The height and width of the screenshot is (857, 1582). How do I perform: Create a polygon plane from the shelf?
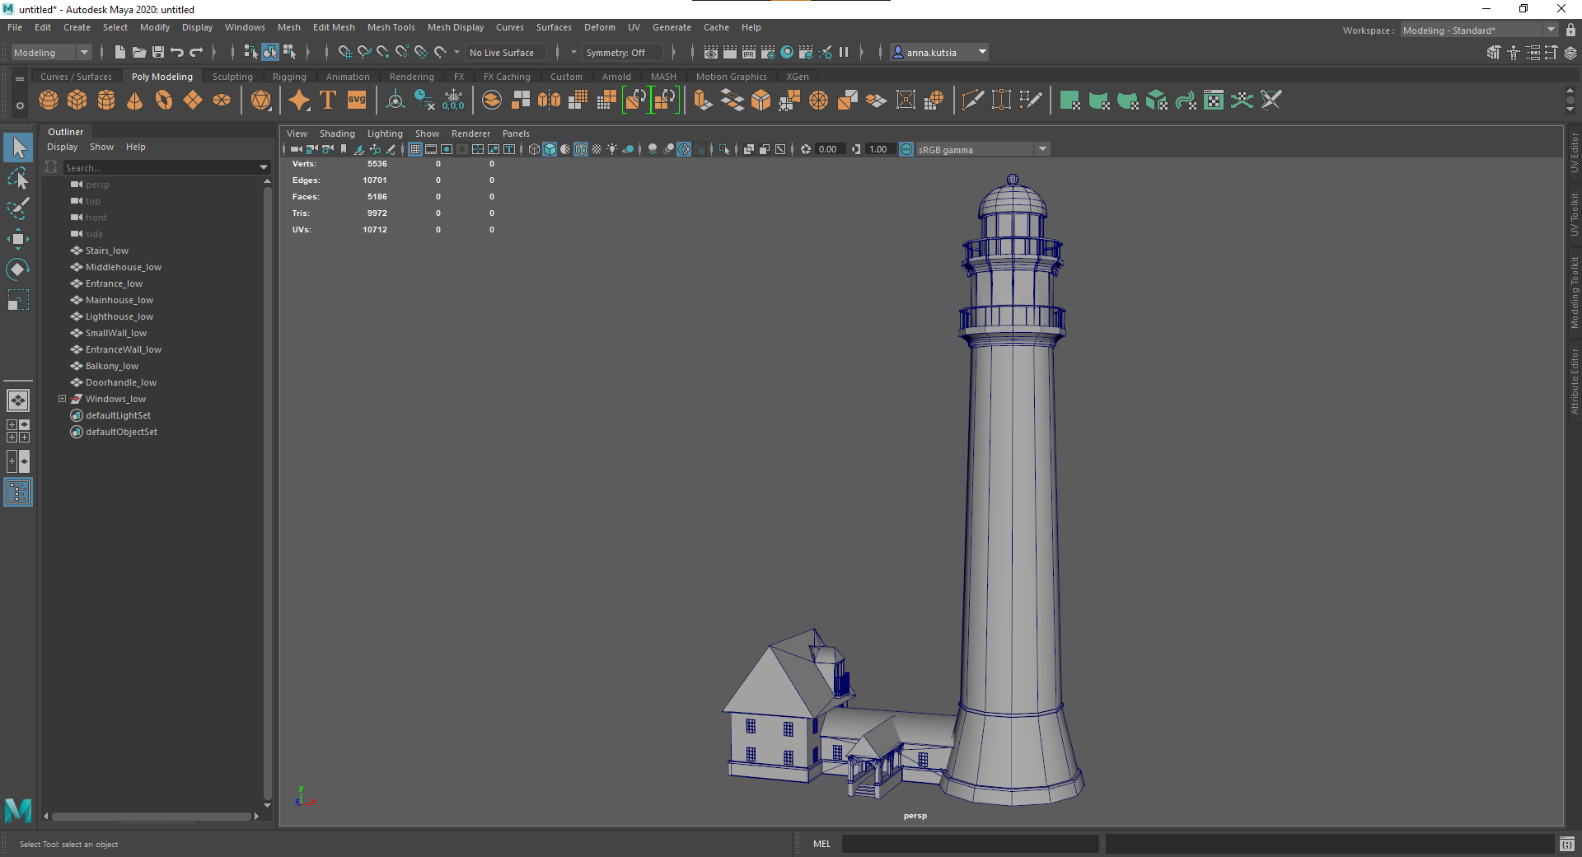click(x=193, y=101)
